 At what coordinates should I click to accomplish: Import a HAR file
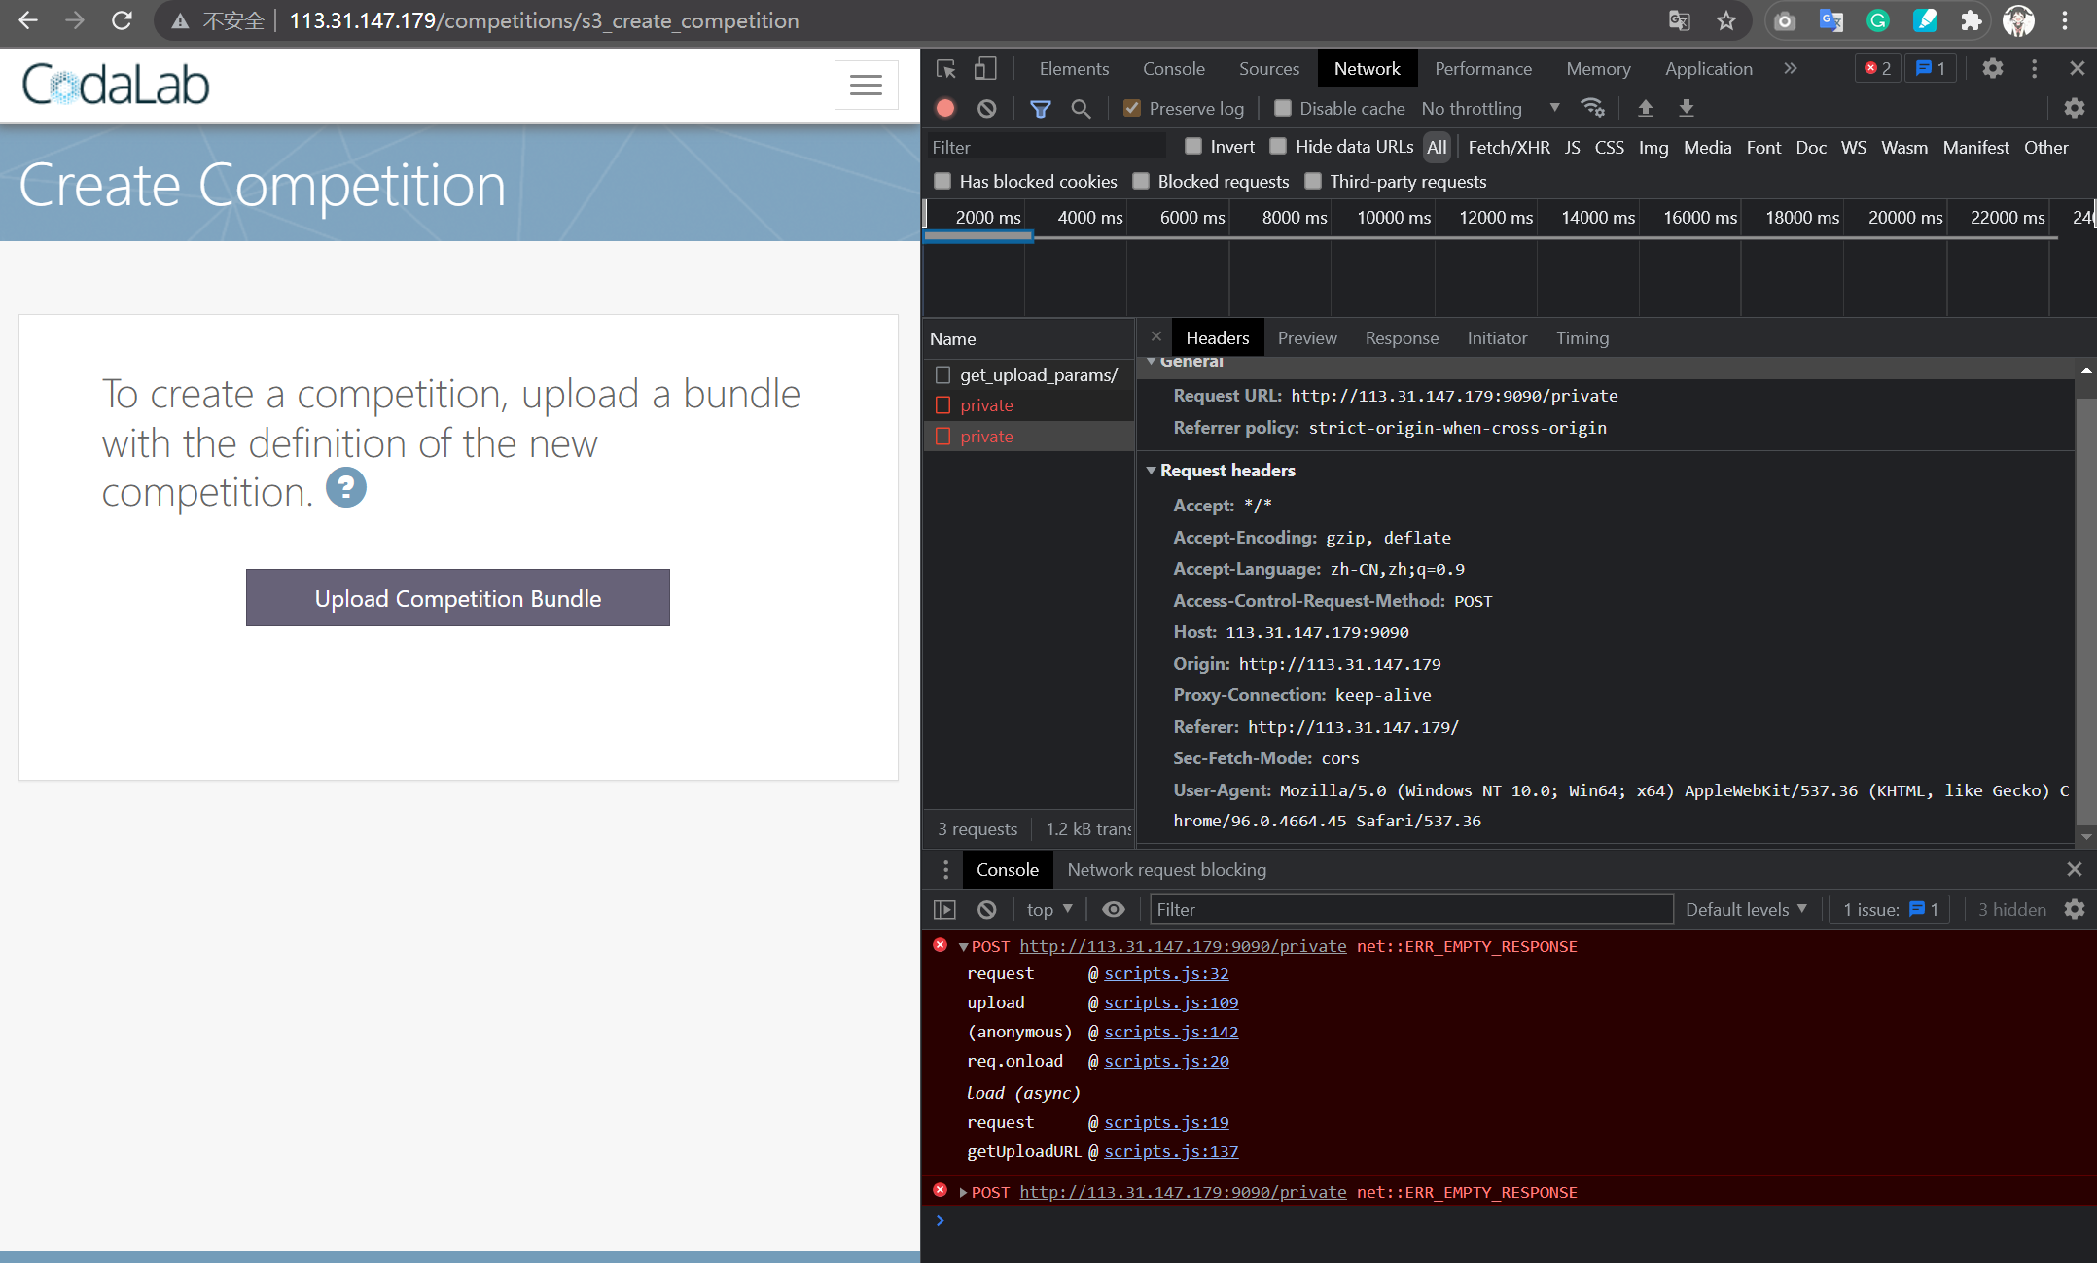pyautogui.click(x=1645, y=108)
